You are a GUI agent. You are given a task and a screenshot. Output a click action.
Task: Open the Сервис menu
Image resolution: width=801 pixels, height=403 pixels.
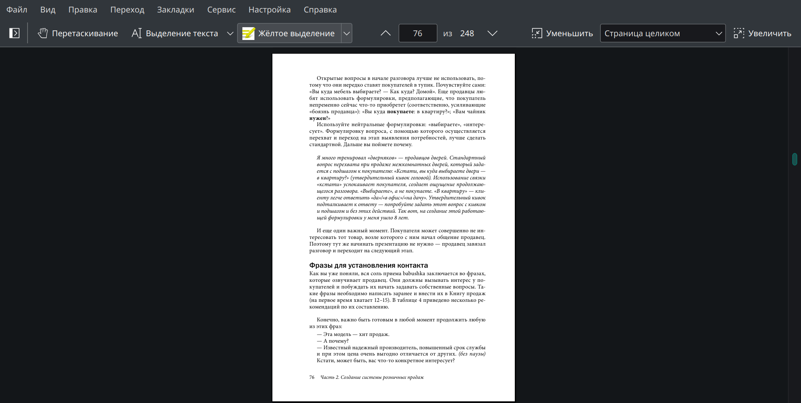point(222,10)
